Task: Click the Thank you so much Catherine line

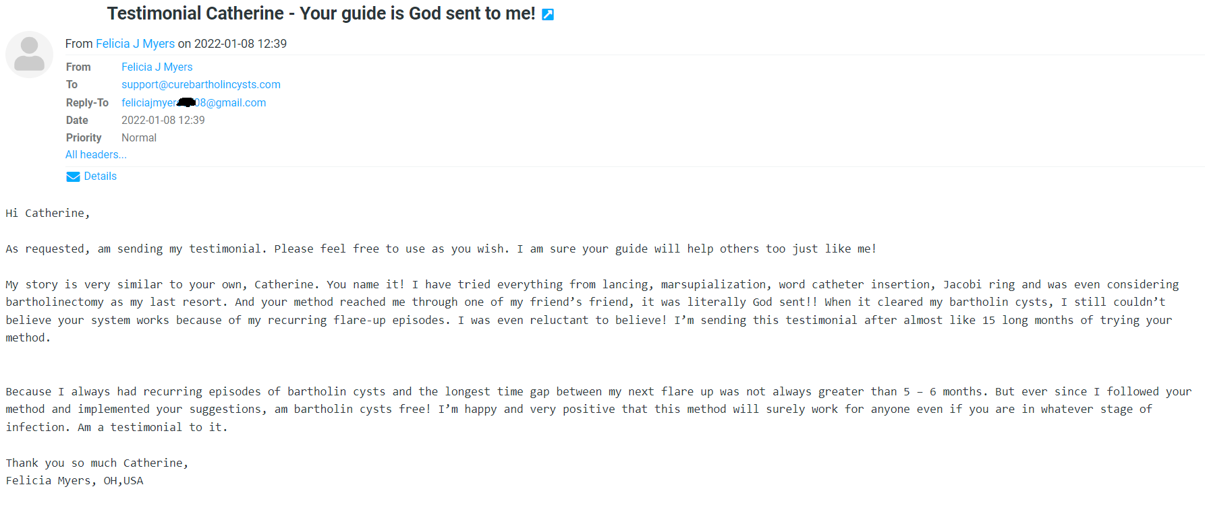Action: [97, 463]
